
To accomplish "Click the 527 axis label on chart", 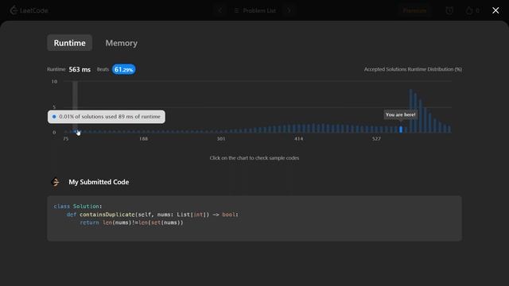I will pos(376,139).
